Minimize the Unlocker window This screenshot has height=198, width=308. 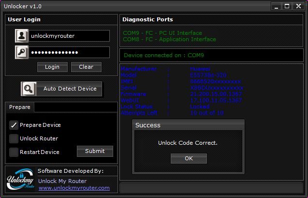tap(277, 6)
